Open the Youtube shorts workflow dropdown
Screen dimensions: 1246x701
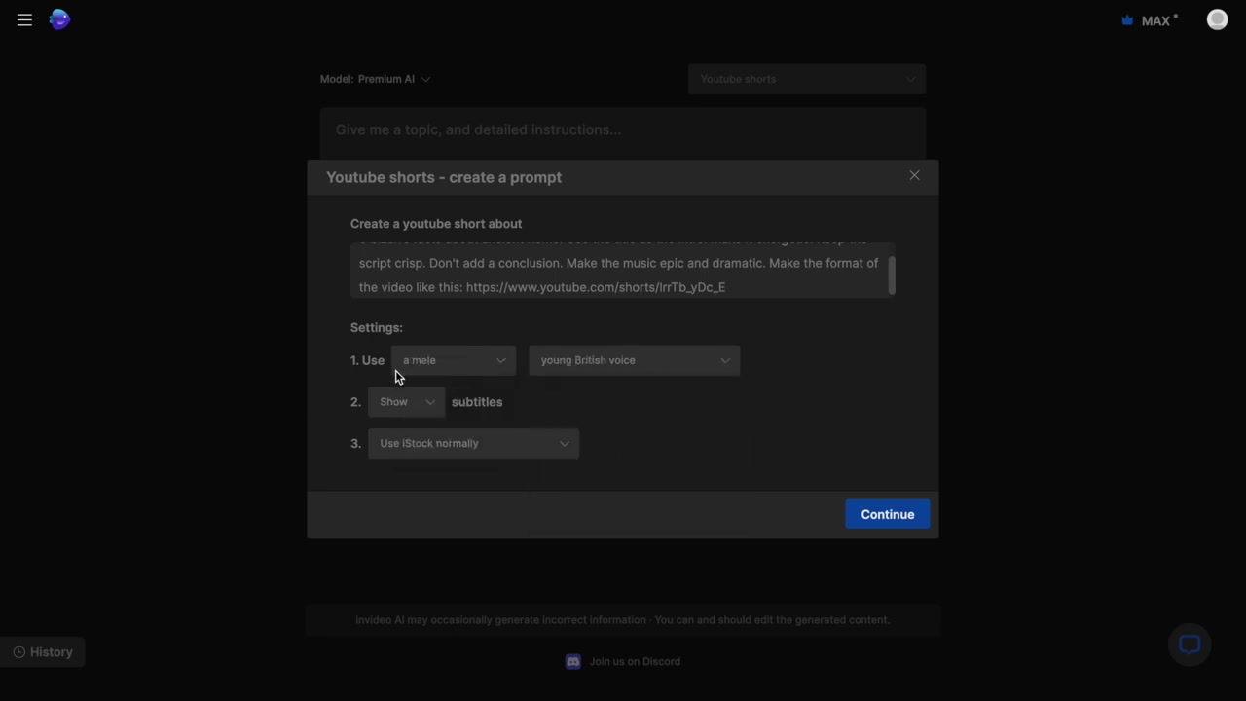806,79
